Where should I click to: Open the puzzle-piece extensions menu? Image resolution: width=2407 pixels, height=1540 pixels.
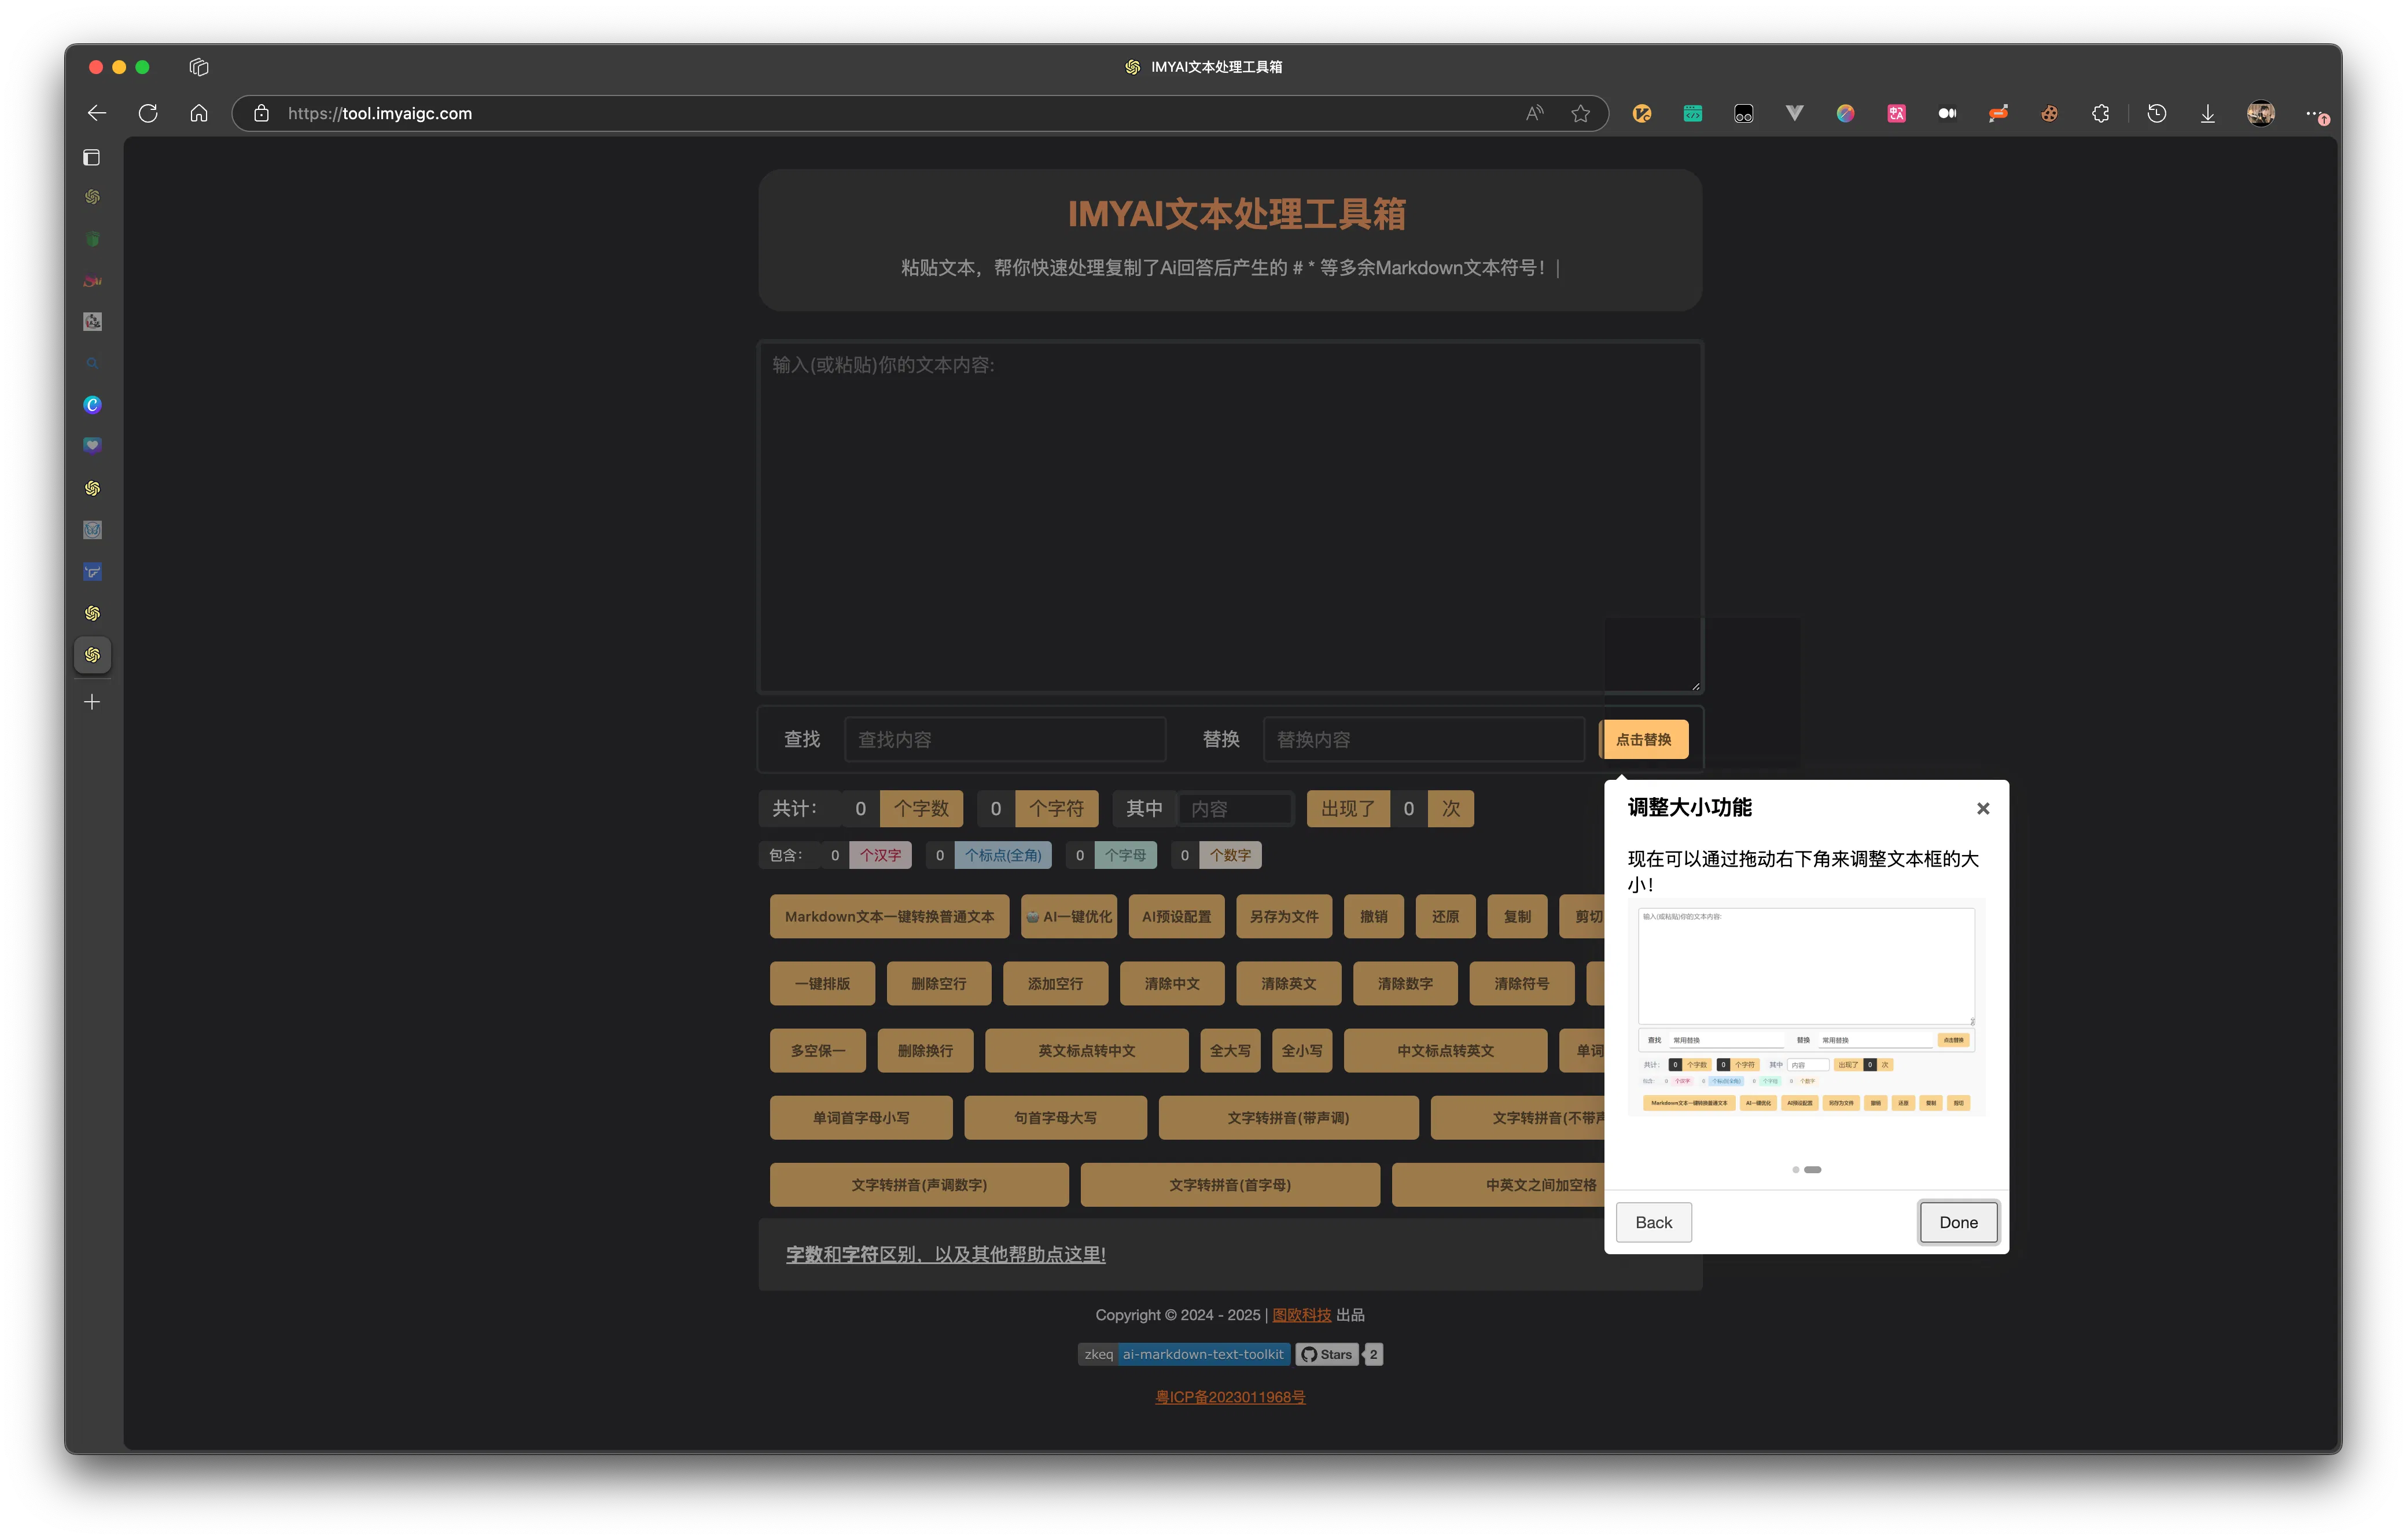tap(2101, 113)
